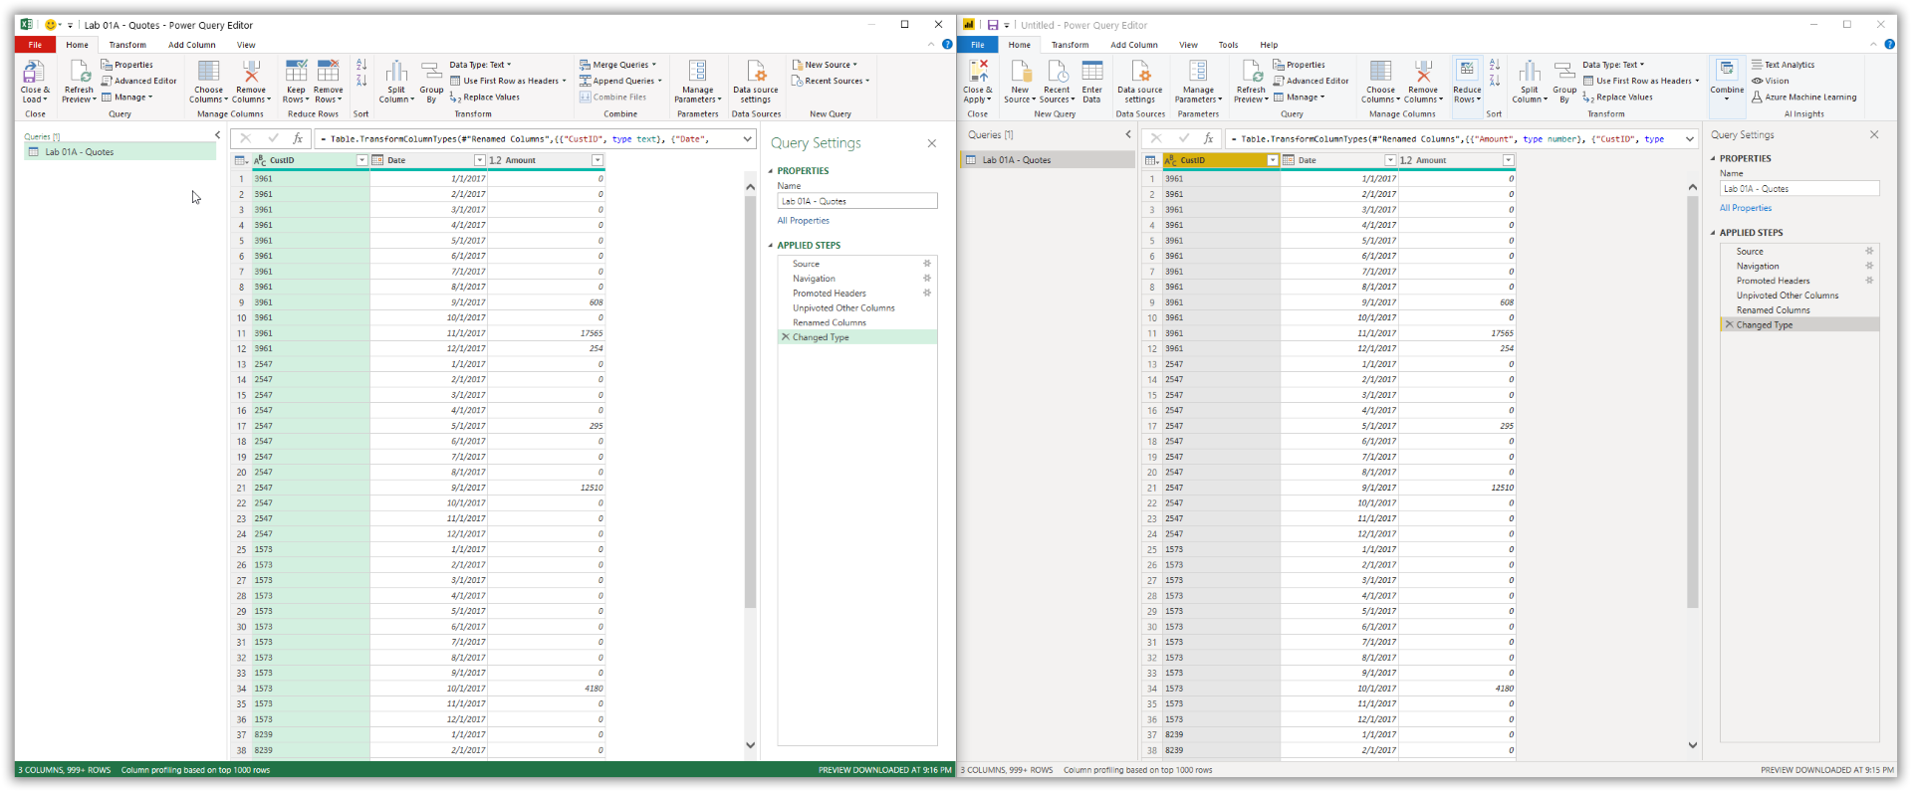Open Manage Parameters in the Excel query editor
This screenshot has width=1912, height=792.
(697, 81)
